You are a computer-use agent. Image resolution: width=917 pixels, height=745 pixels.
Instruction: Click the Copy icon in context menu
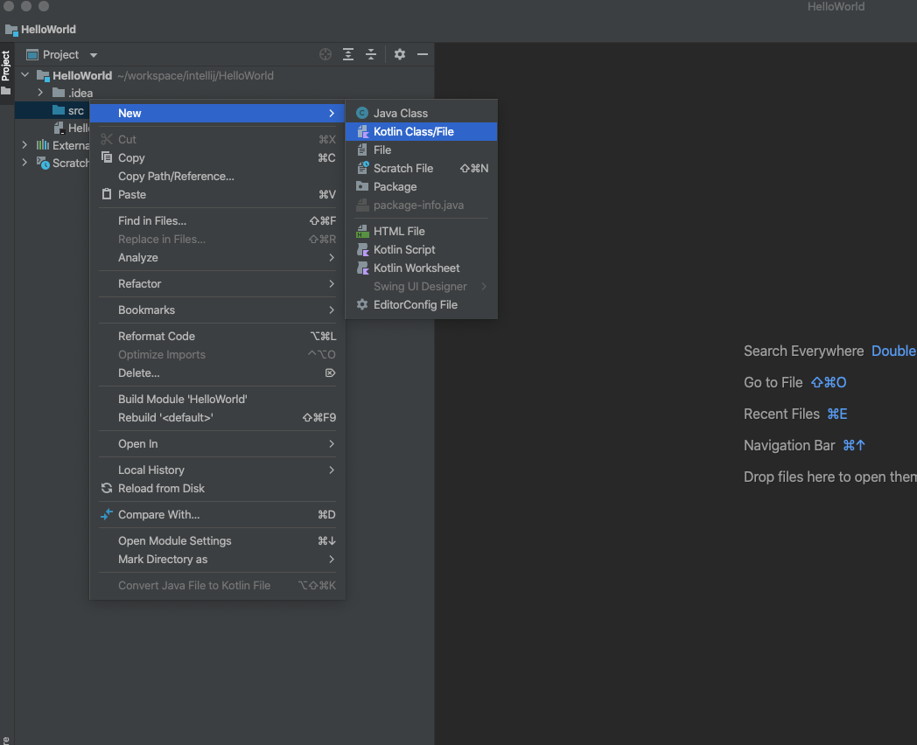pyautogui.click(x=107, y=157)
